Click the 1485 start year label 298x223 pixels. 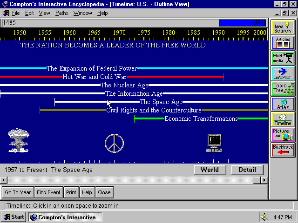[9, 23]
